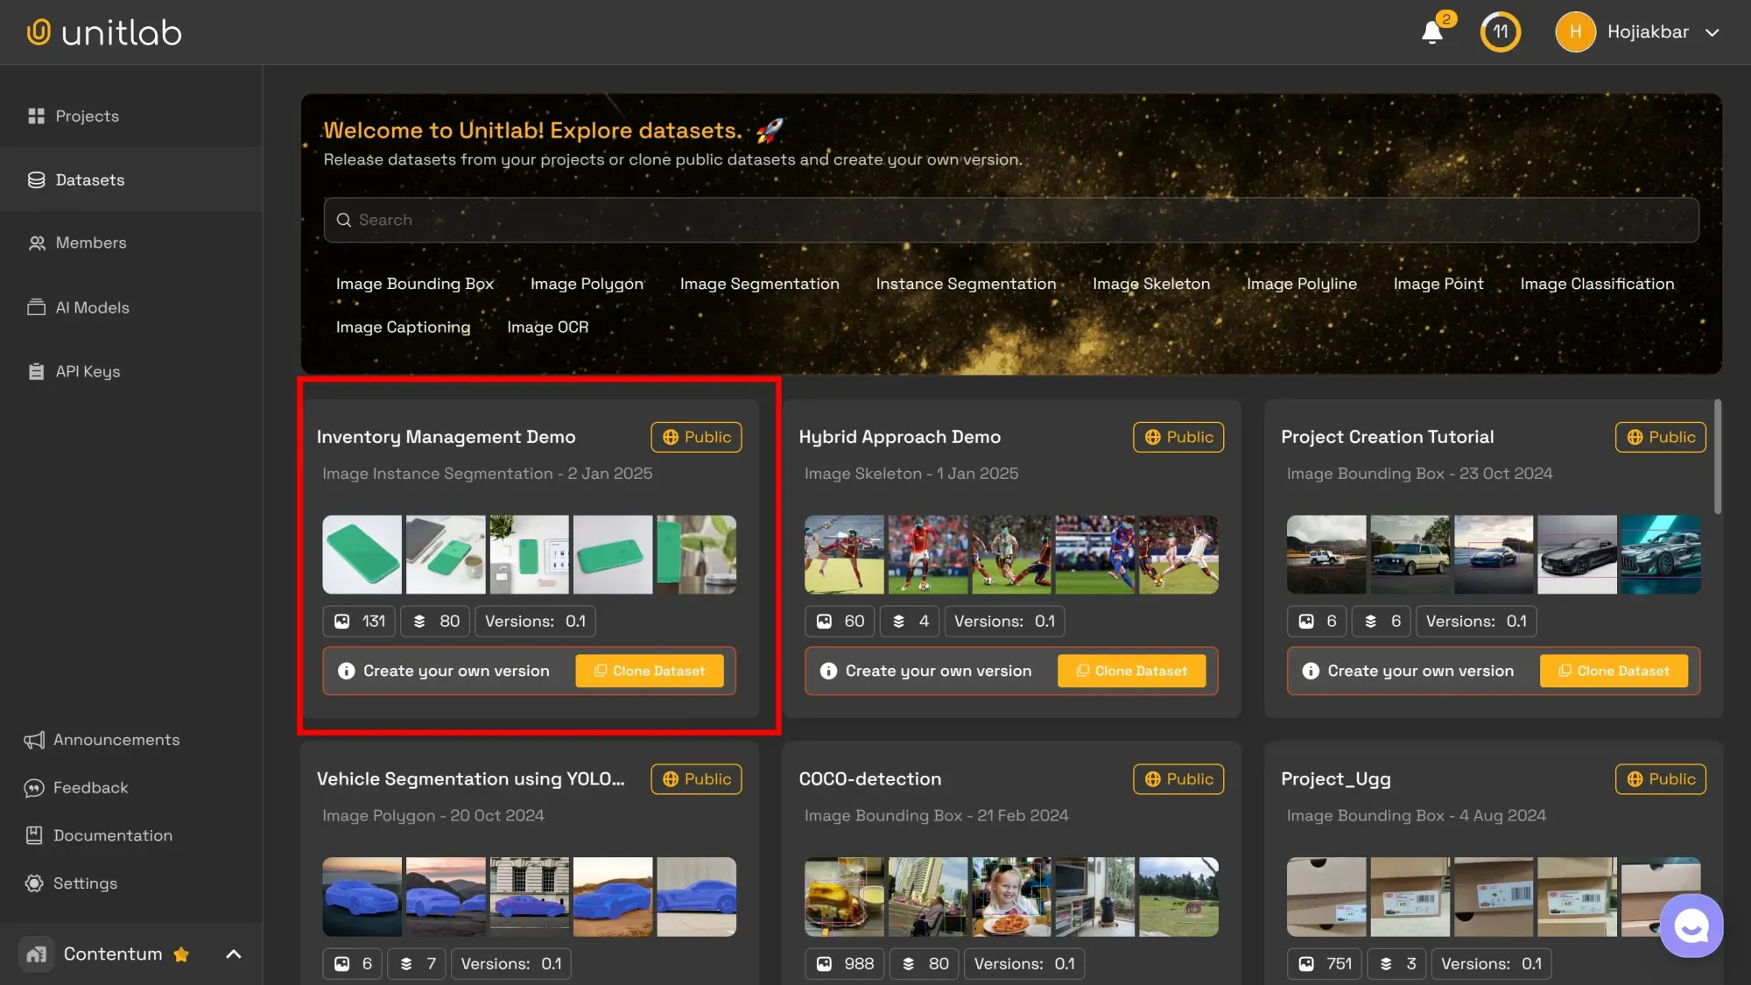Expand the Contentum workspace switcher chevron
Viewport: 1751px width, 985px height.
coord(234,954)
